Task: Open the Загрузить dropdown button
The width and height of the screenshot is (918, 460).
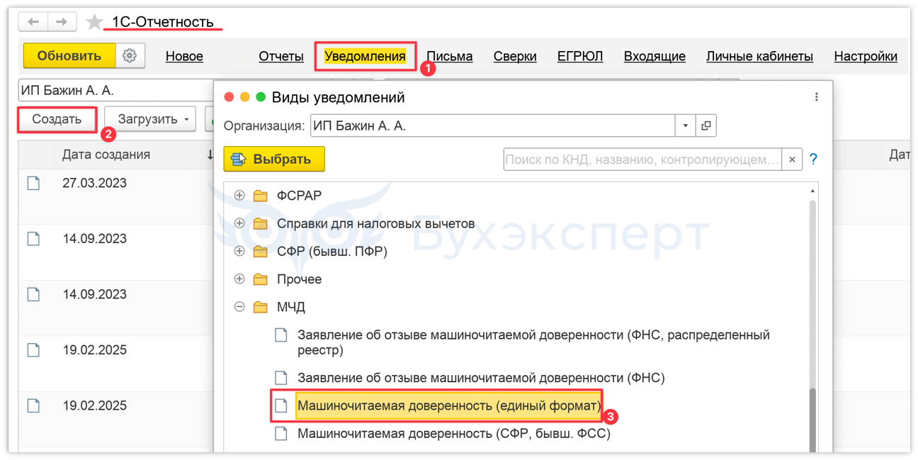Action: point(150,119)
